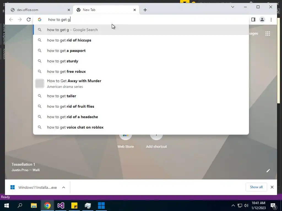This screenshot has height=211, width=282.
Task: Click the Images link on the Google page
Action: pyautogui.click(x=254, y=34)
